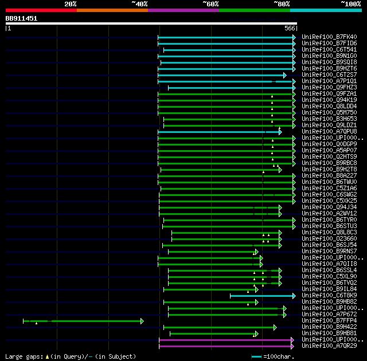Open hit UniRef100_B9N1G0
This screenshot has width=367, height=361.
(329, 56)
